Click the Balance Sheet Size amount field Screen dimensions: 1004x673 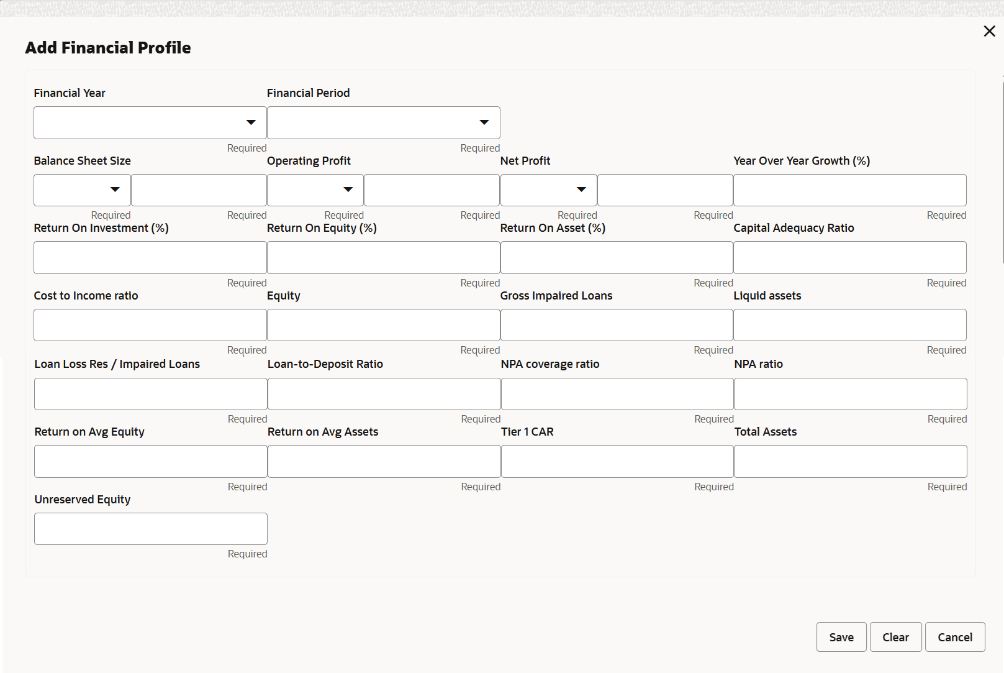(x=199, y=190)
